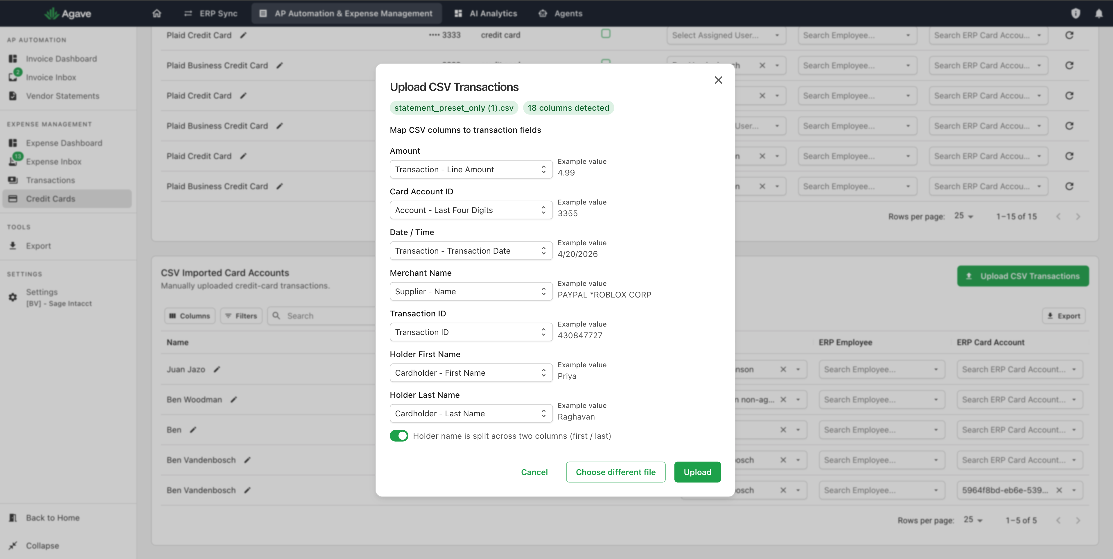Open the notifications bell icon

[1099, 13]
